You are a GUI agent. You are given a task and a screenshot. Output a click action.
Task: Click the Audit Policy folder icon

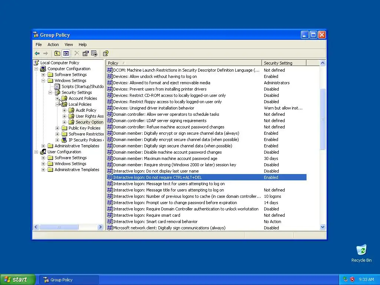71,110
